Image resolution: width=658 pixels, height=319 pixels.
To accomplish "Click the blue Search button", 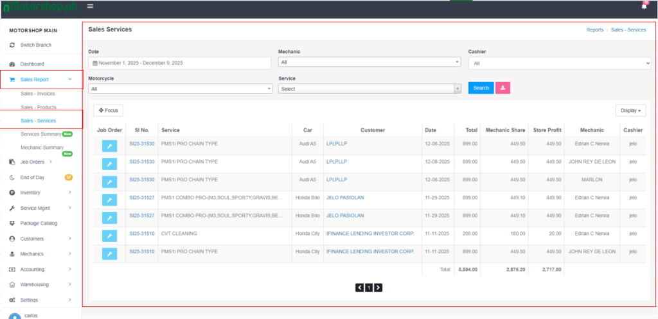I will [481, 88].
